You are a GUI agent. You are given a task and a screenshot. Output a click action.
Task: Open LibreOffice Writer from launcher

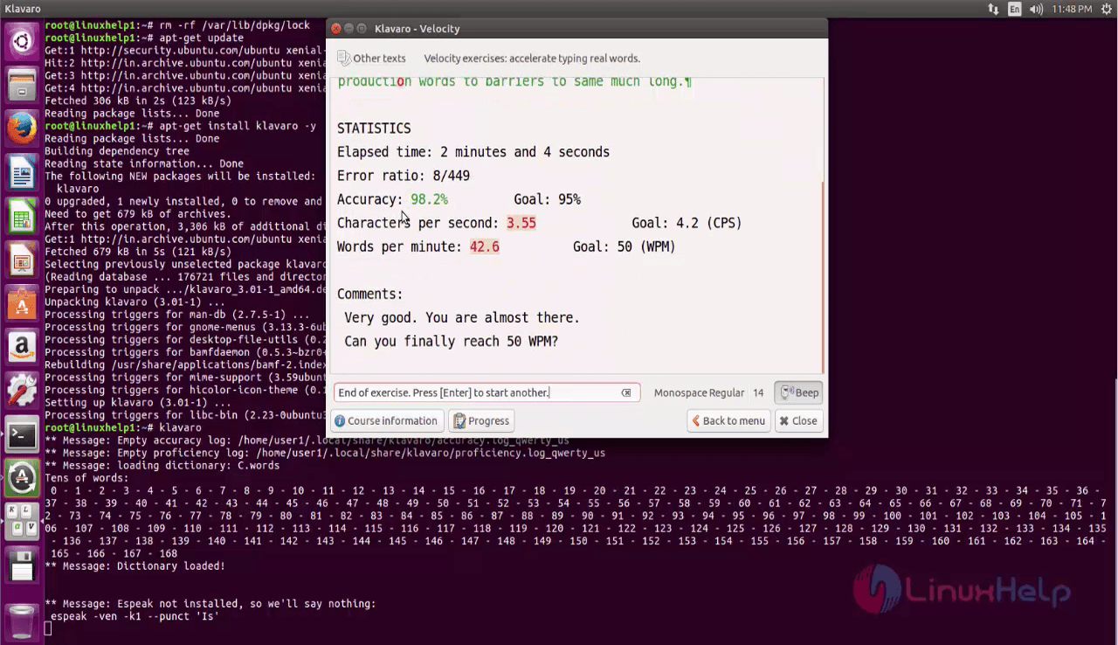(22, 172)
